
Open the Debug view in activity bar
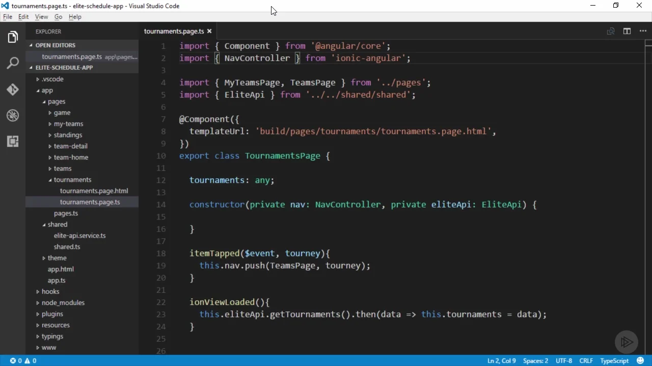13,115
